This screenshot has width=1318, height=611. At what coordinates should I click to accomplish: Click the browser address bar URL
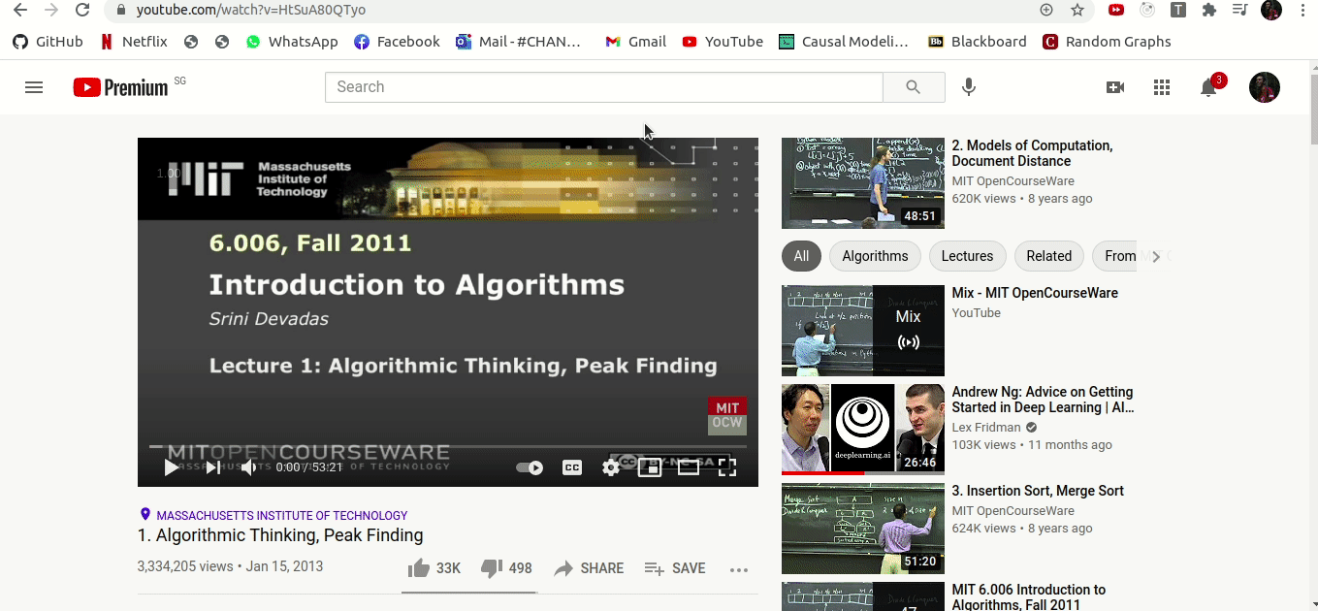(x=251, y=10)
